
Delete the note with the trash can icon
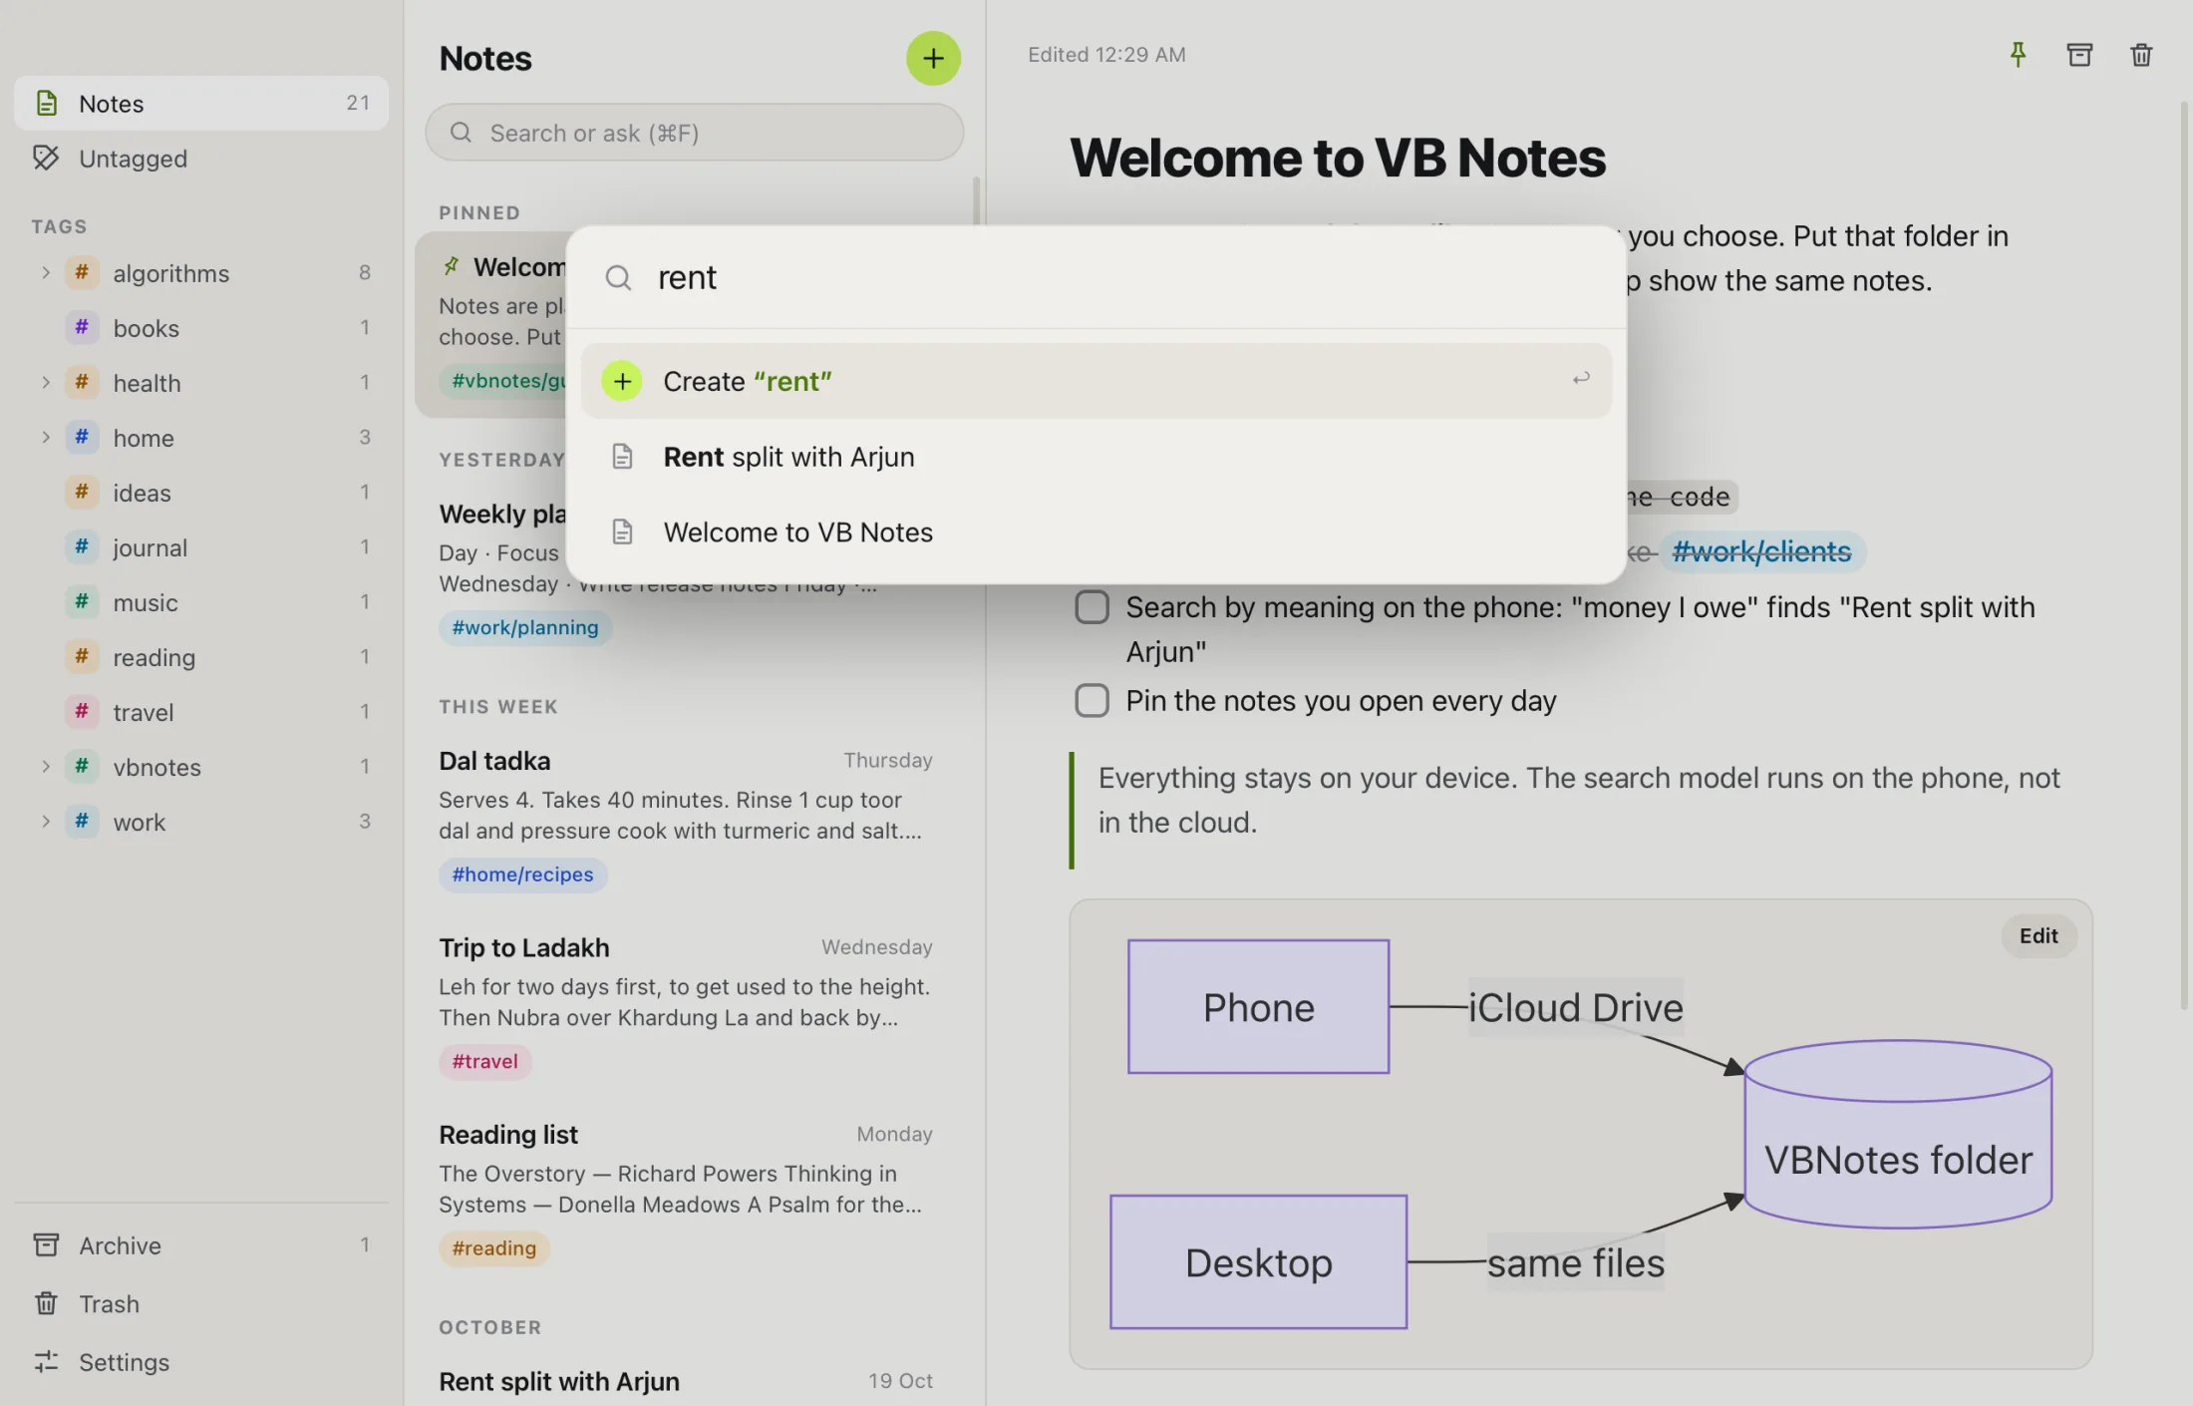[2141, 55]
